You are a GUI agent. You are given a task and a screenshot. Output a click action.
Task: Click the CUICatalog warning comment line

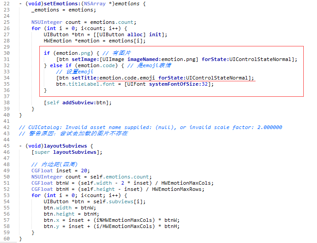click(x=150, y=127)
